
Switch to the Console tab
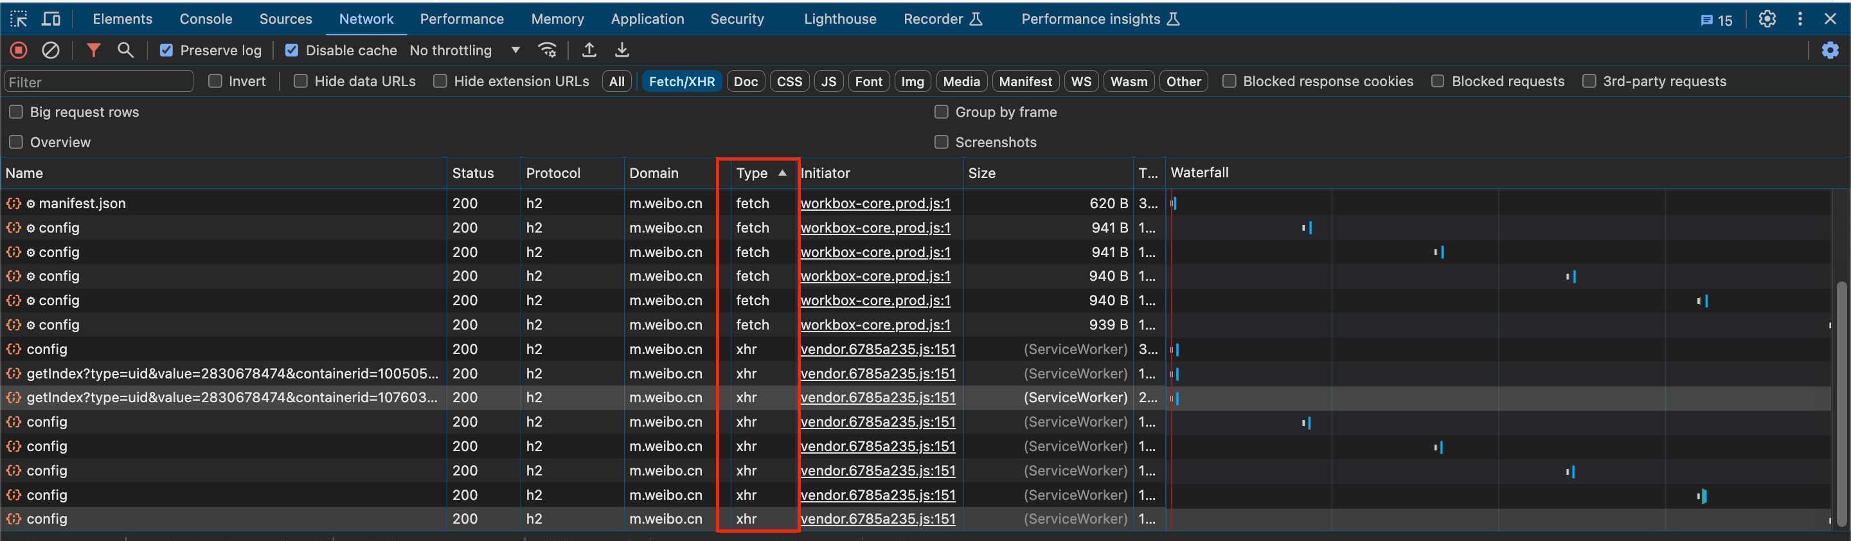206,19
